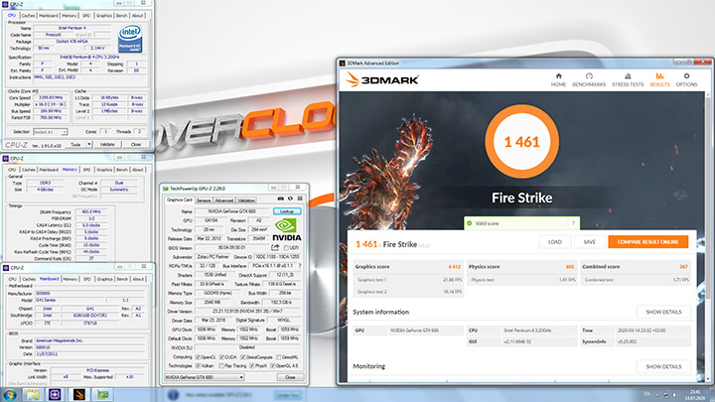Click the Tools button in CPU-Z
The height and width of the screenshot is (402, 715).
pyautogui.click(x=75, y=145)
